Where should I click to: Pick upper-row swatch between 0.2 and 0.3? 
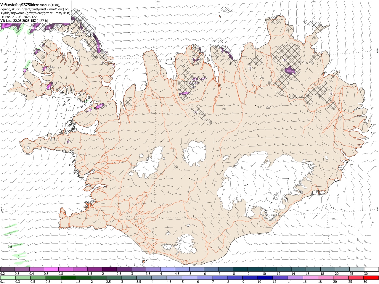[7, 270]
